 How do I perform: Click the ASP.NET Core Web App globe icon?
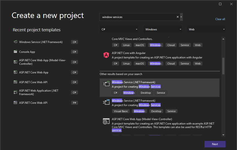pyautogui.click(x=106, y=121)
